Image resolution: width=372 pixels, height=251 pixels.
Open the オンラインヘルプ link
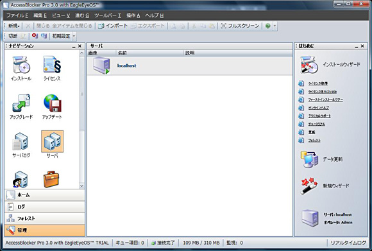click(319, 108)
